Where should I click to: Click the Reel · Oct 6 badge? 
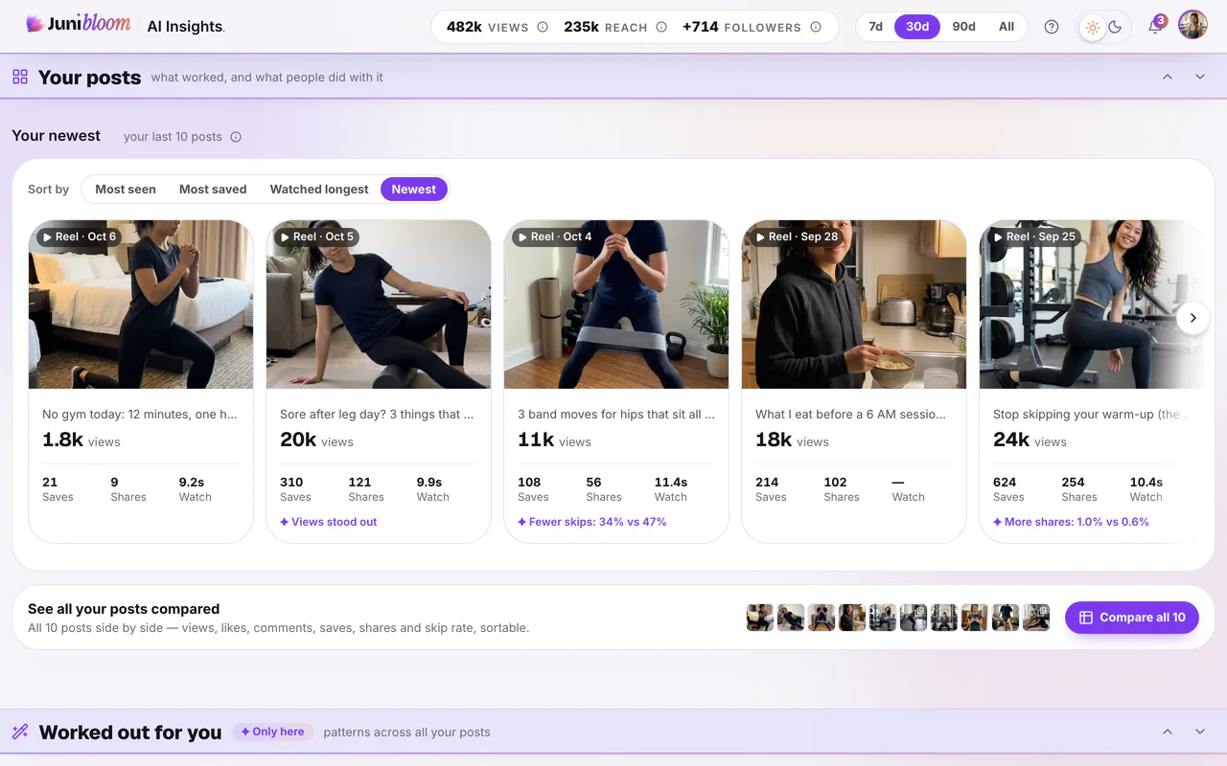tap(79, 237)
